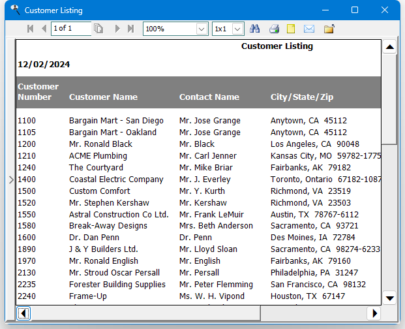The image size is (405, 329).
Task: Click contact 'Mrs. Beth Anderson'
Action: (216, 226)
